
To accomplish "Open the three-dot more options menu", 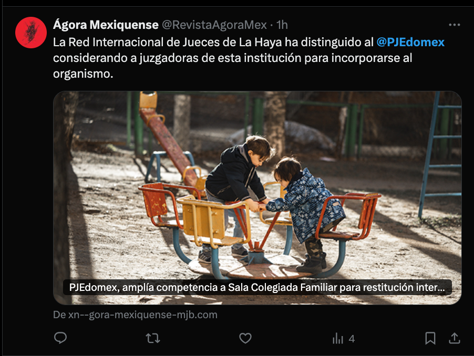I will [x=455, y=25].
